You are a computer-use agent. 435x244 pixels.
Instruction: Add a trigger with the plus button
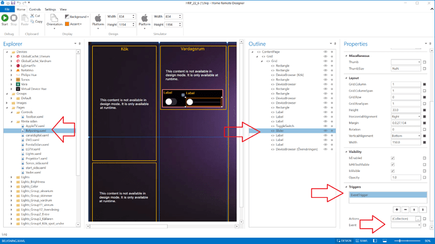click(396, 209)
